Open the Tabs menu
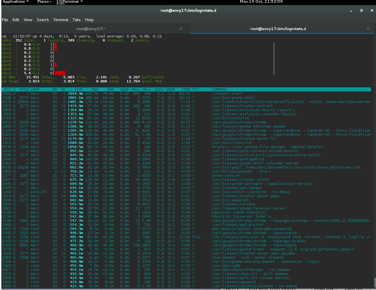 (x=76, y=20)
